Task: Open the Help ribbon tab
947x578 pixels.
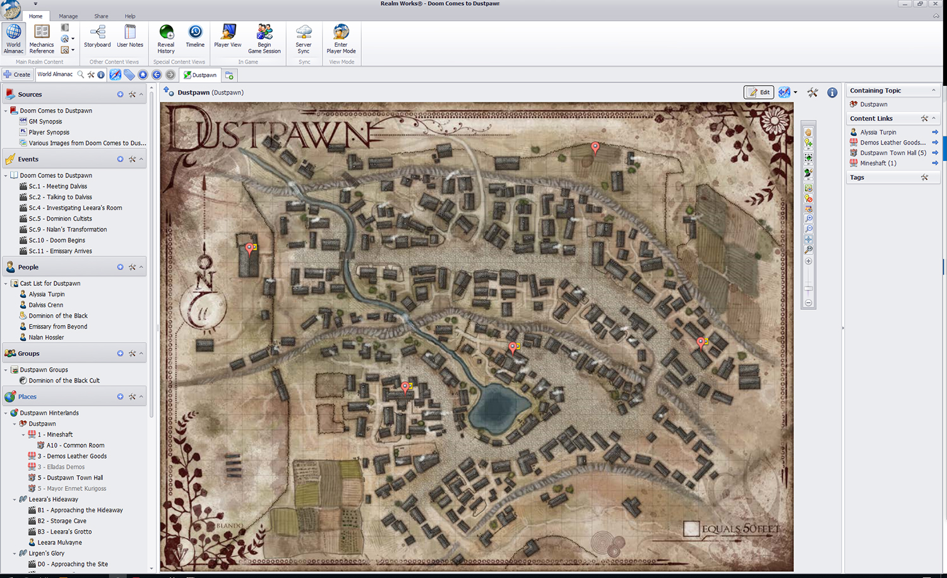Action: coord(130,16)
